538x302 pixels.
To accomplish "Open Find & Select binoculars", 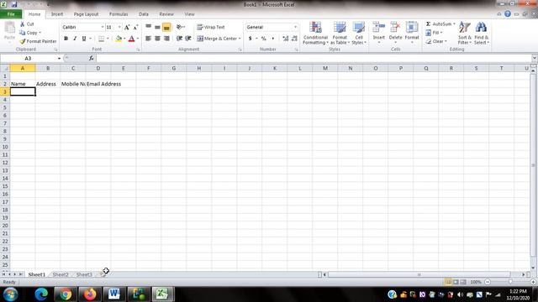I will click(x=481, y=33).
